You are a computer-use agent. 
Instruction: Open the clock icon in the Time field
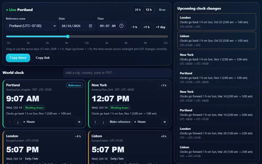pyautogui.click(x=121, y=26)
